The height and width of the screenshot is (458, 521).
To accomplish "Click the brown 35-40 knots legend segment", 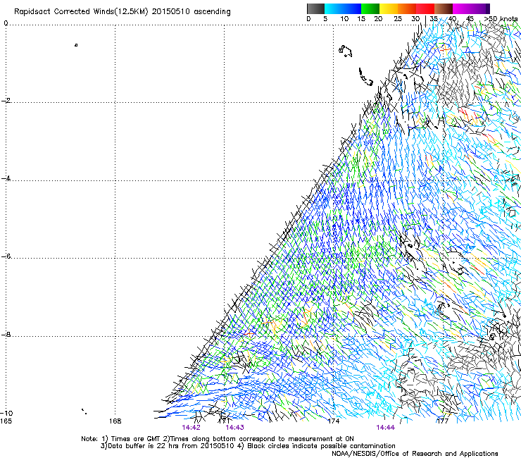I will [444, 8].
